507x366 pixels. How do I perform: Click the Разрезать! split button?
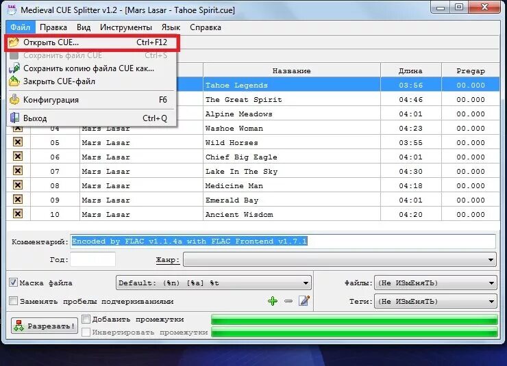click(x=45, y=326)
